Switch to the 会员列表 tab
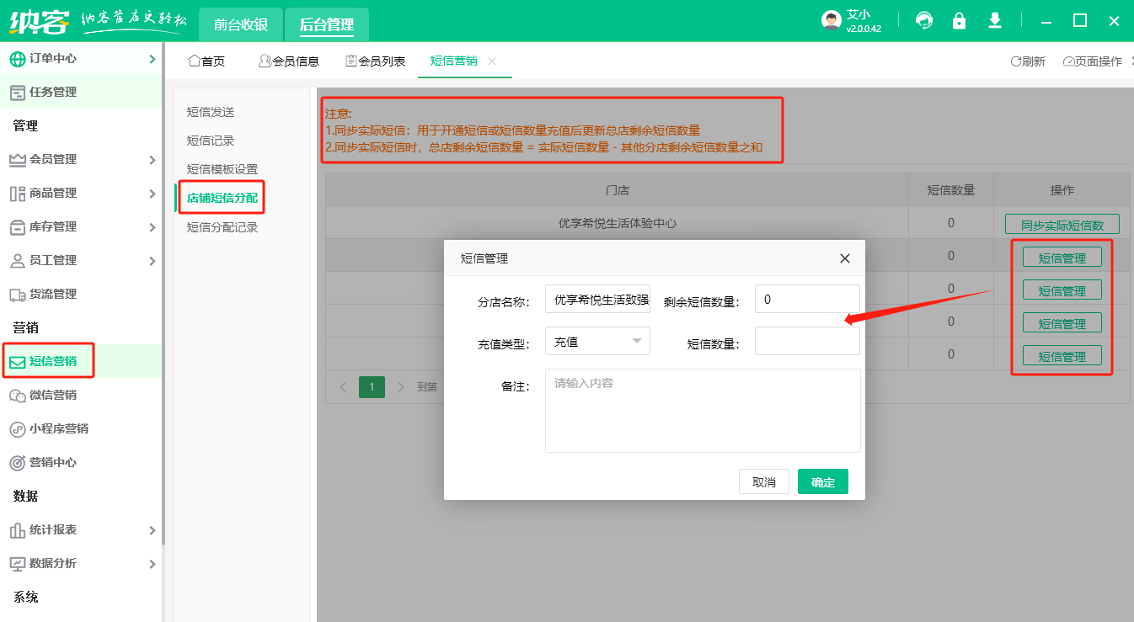1134x622 pixels. [x=374, y=60]
